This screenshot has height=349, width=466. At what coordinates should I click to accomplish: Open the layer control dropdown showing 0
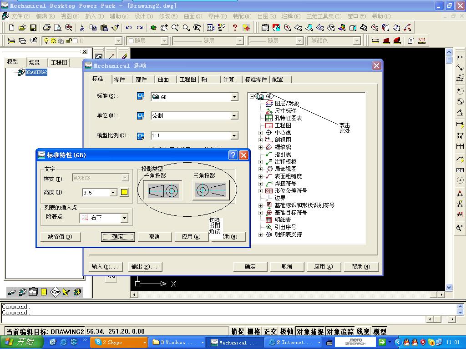click(118, 40)
